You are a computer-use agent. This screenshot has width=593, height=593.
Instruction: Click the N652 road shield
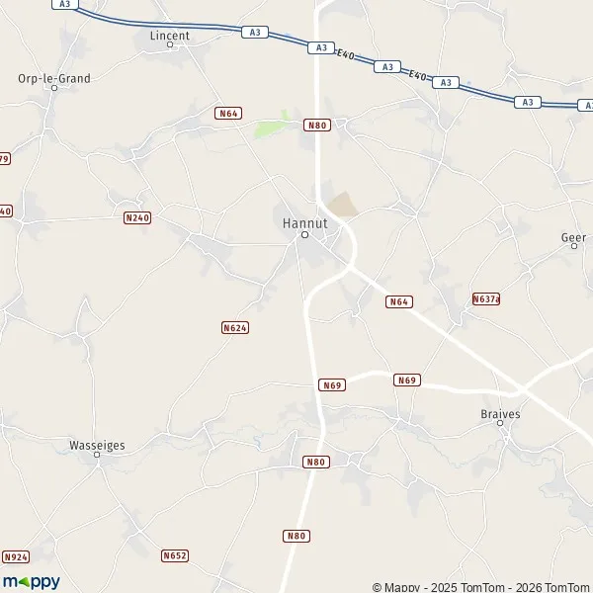point(175,555)
